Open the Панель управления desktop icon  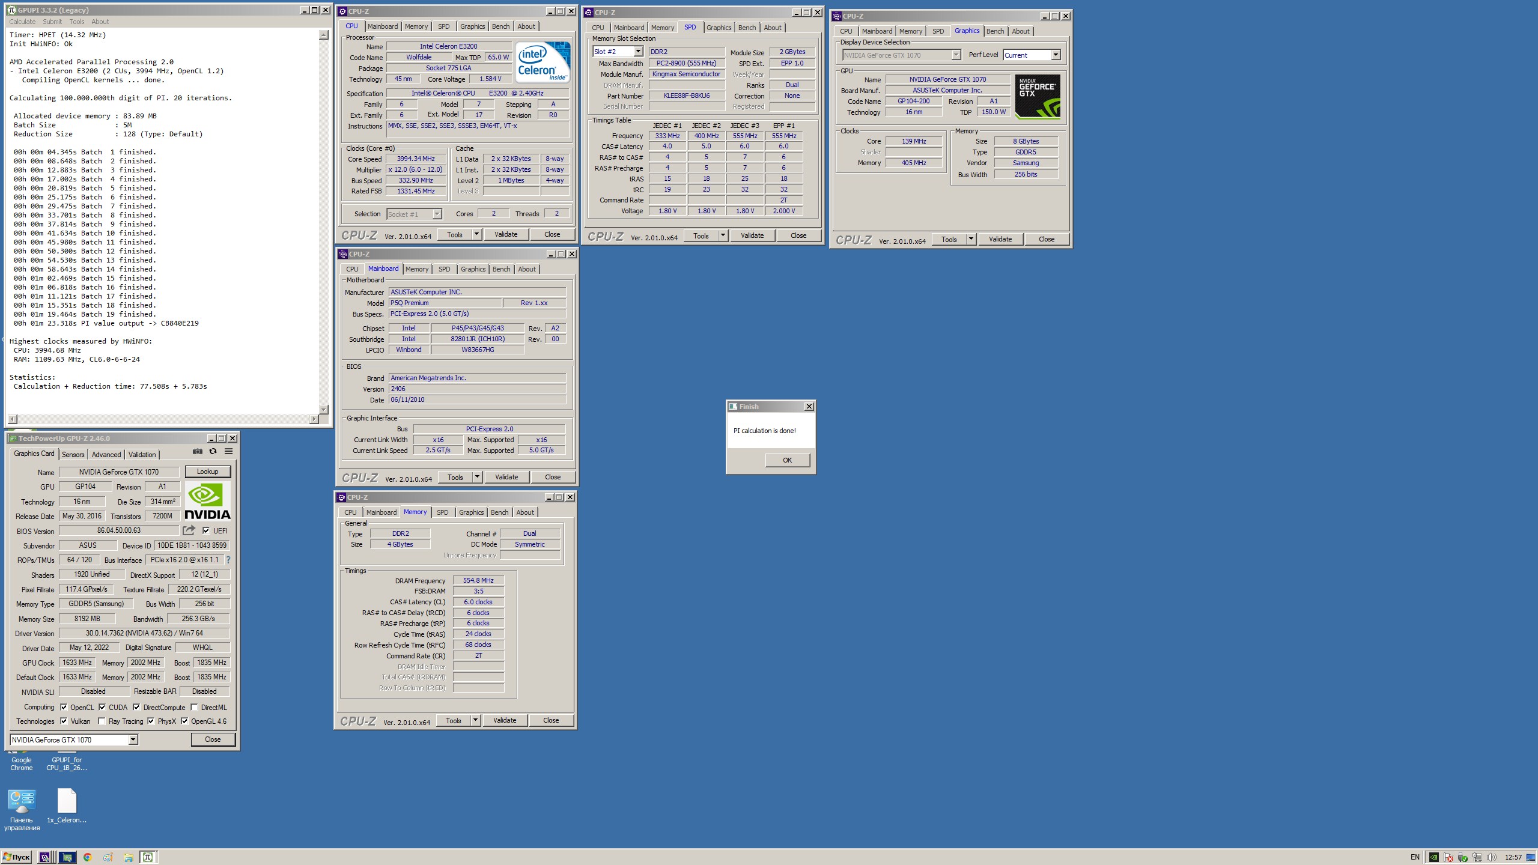click(22, 810)
